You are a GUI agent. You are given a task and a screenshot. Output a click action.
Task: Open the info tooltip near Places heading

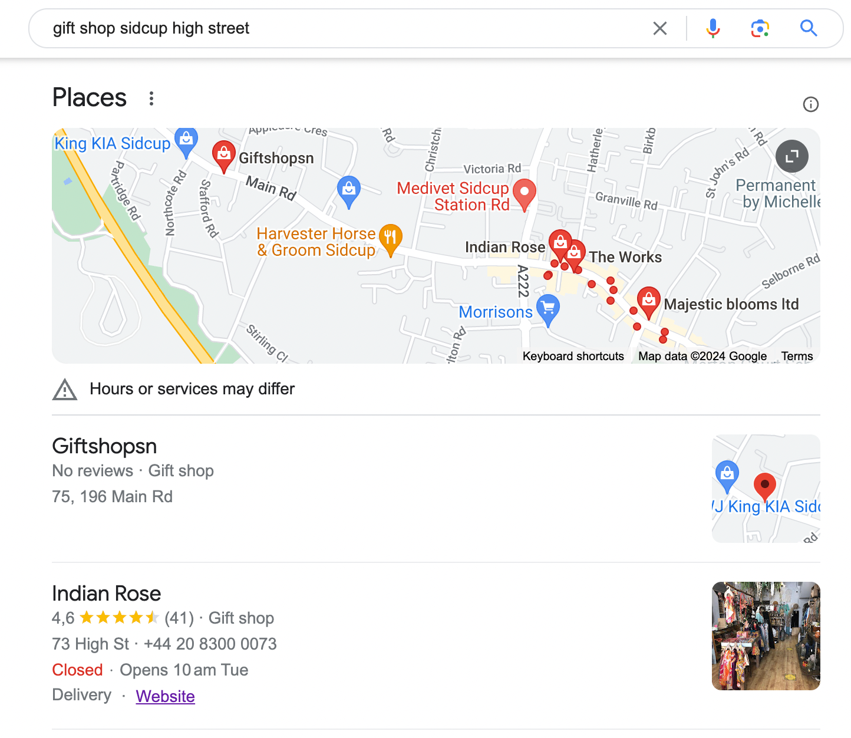[x=810, y=104]
